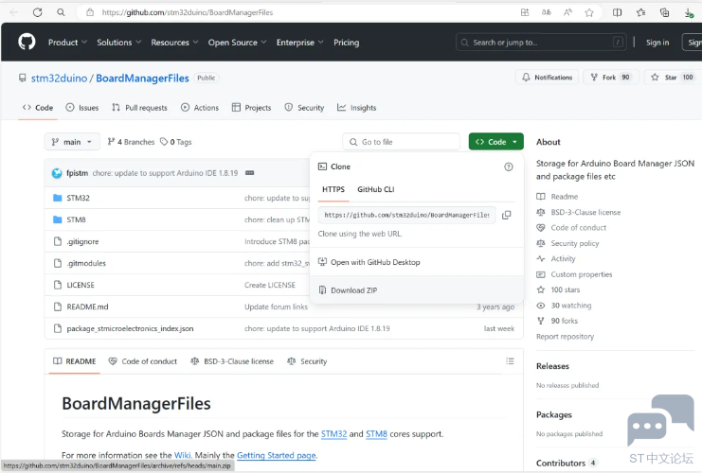Image resolution: width=702 pixels, height=473 pixels.
Task: Open Getting Started page link
Action: click(x=277, y=455)
